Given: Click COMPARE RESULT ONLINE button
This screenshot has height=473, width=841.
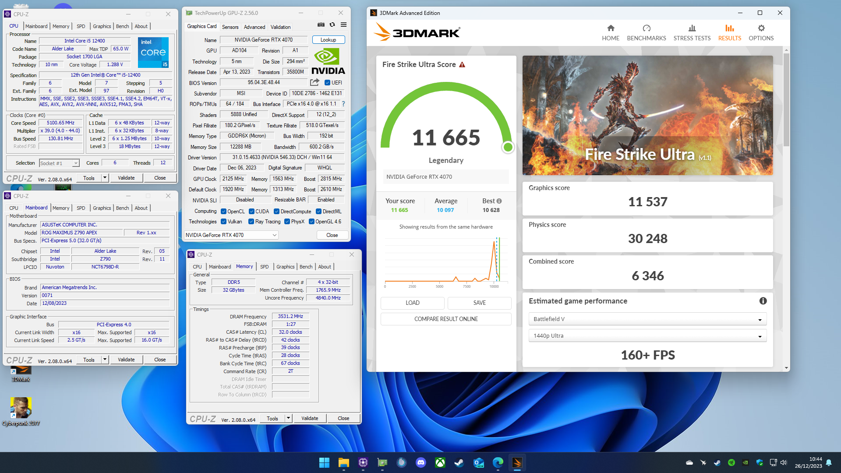Looking at the screenshot, I should (x=446, y=319).
